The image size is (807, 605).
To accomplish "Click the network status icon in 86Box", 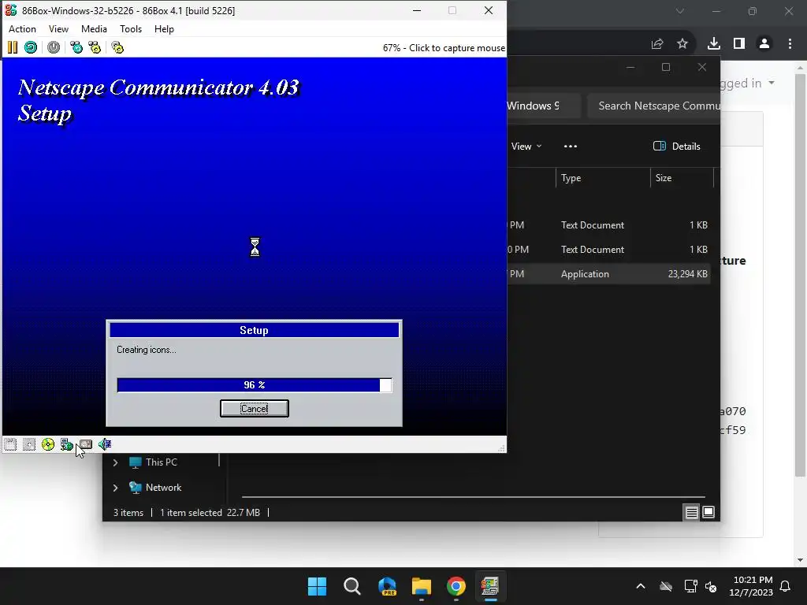I will [66, 444].
